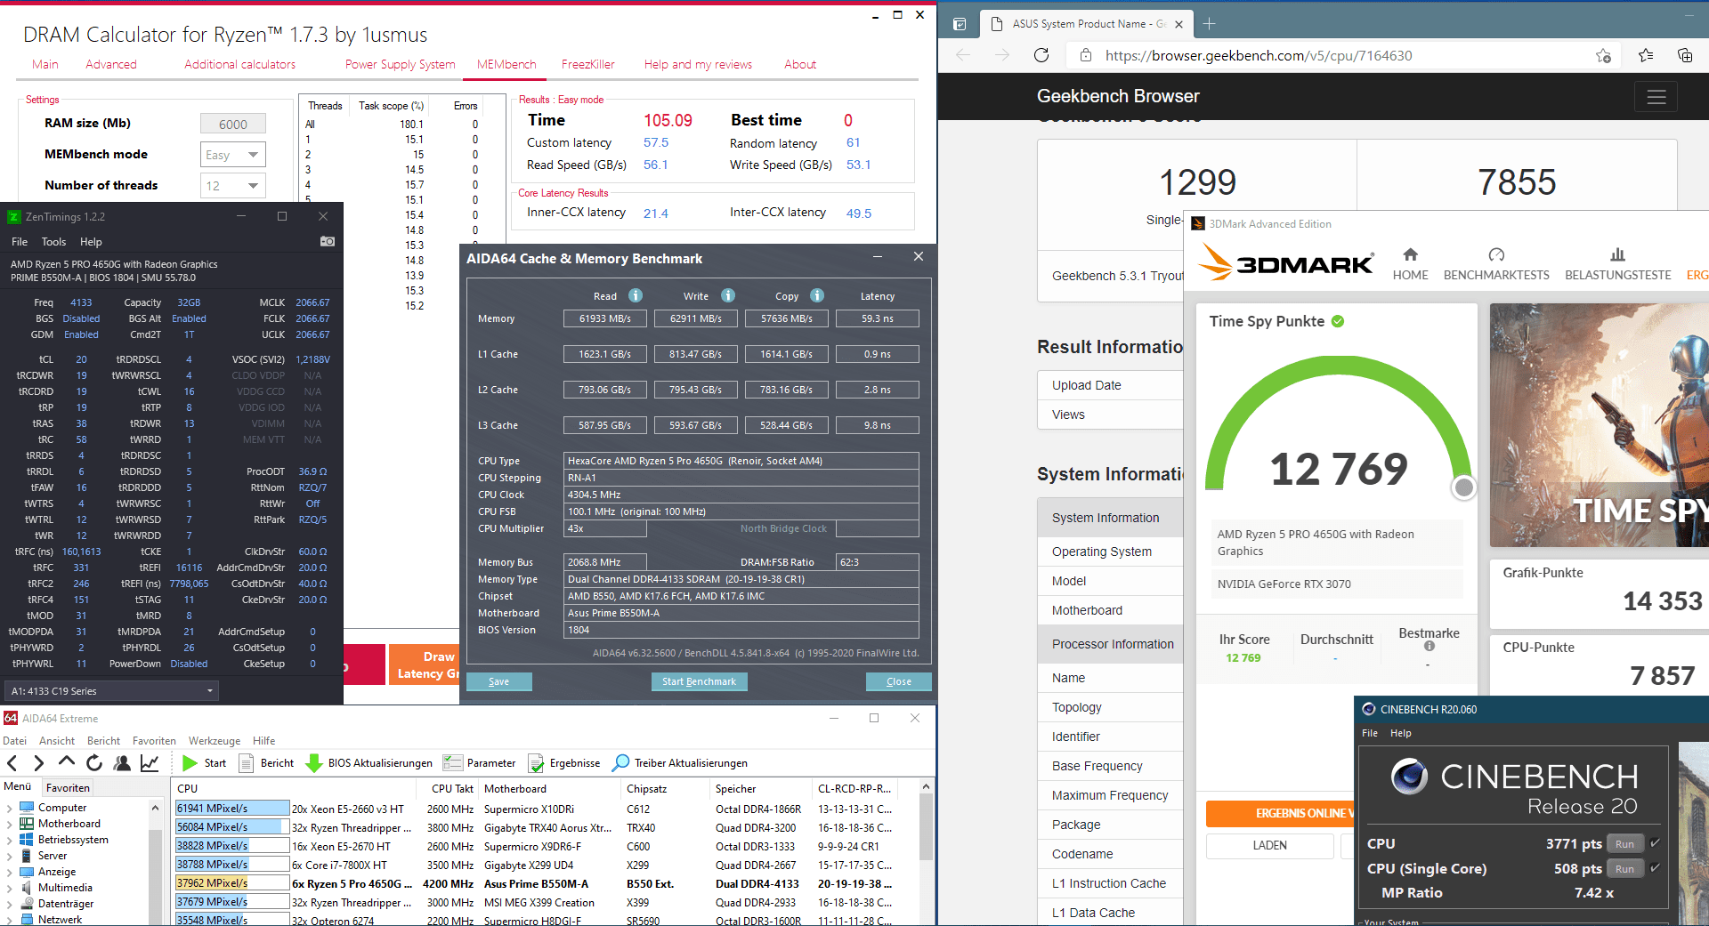Open the browser favorites list icon

[x=1646, y=55]
